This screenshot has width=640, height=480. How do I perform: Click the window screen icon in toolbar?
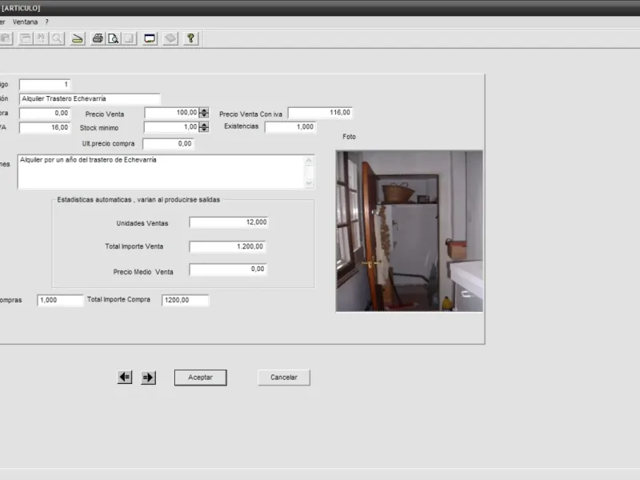(x=150, y=38)
